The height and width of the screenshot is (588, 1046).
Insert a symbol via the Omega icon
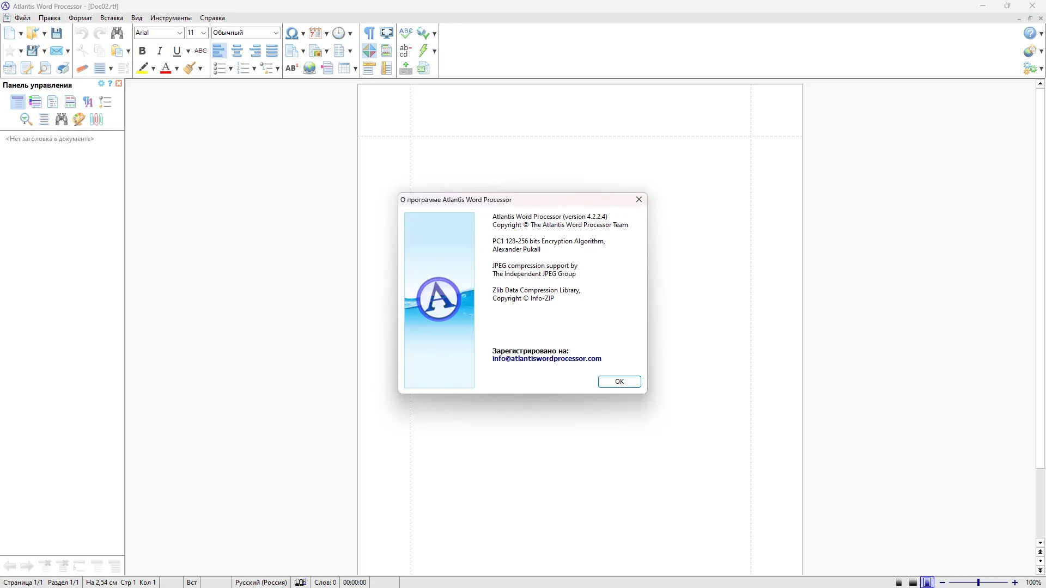click(291, 33)
